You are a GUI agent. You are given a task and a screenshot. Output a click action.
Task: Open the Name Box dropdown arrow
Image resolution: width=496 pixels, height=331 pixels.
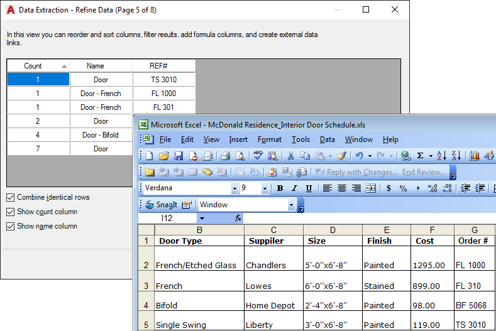(x=202, y=218)
